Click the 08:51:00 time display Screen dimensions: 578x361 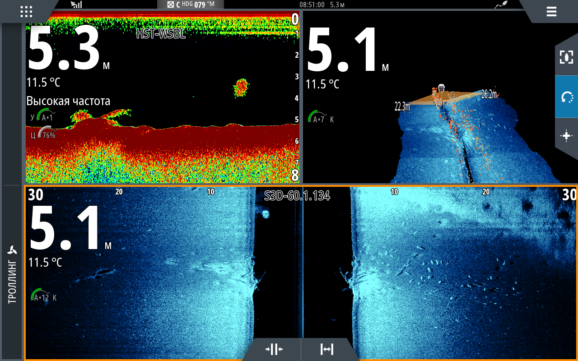click(x=312, y=5)
